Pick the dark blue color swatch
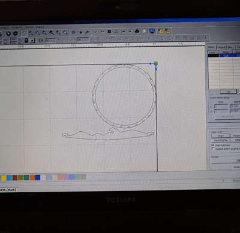The width and height of the screenshot is (240, 233). coord(38,177)
